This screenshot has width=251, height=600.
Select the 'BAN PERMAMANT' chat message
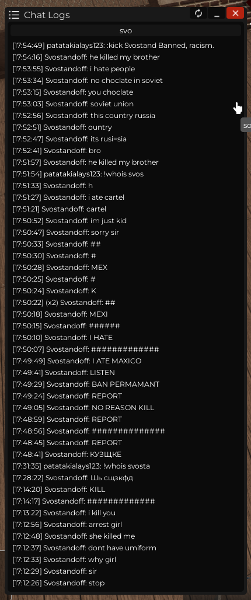(86, 384)
